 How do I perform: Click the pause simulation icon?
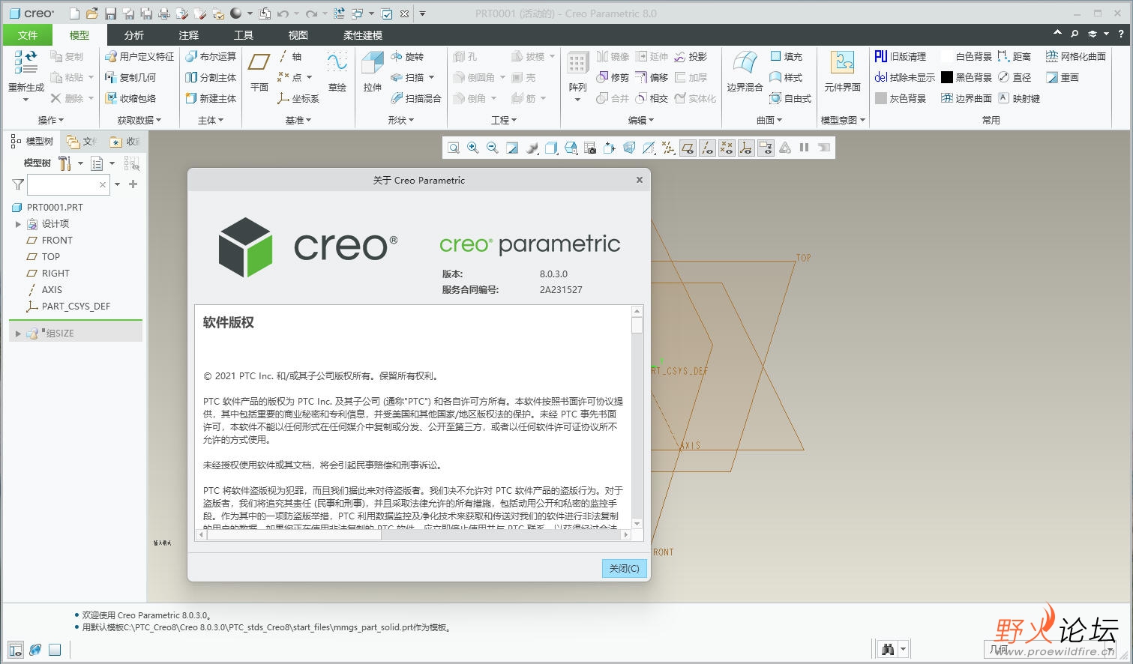tap(804, 148)
